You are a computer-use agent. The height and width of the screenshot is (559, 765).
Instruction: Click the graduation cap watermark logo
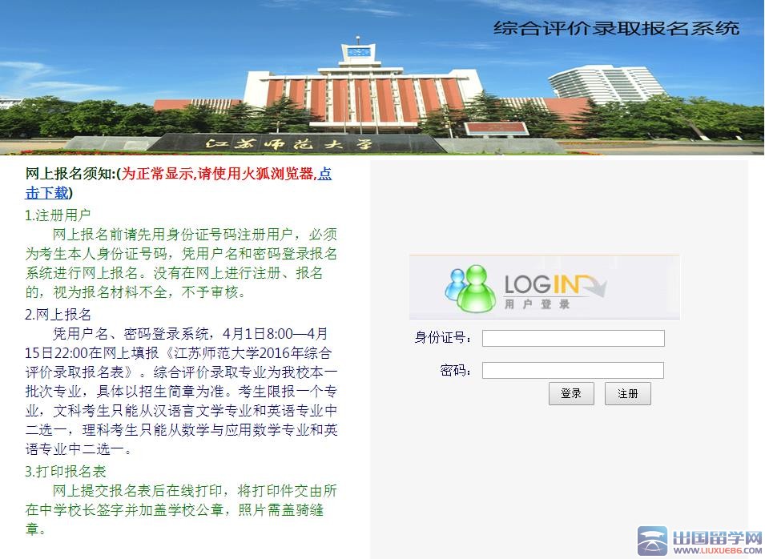pos(651,541)
